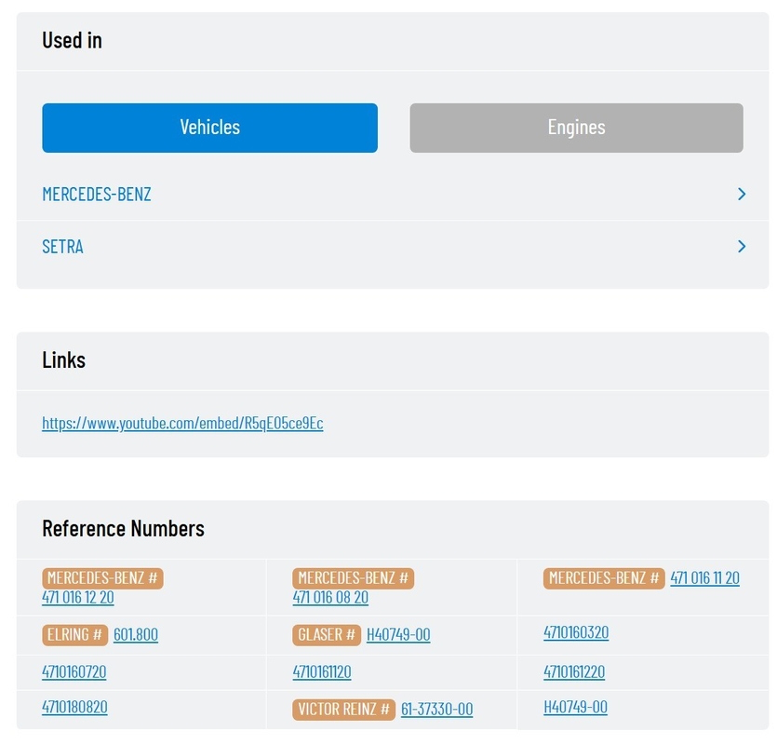777x745 pixels.
Task: Follow the GLASER H40749-00 link
Action: pos(398,634)
